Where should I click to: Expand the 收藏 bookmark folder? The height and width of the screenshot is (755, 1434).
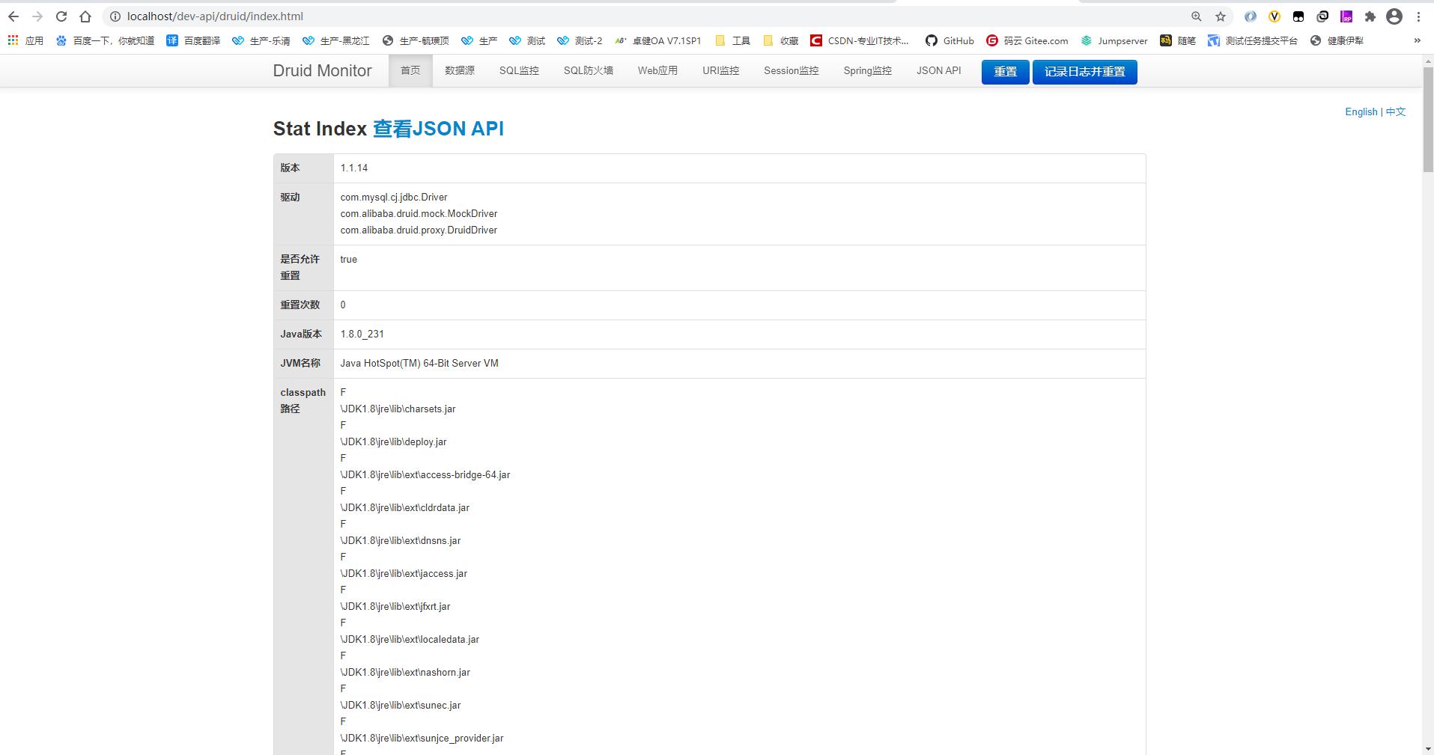tap(781, 40)
